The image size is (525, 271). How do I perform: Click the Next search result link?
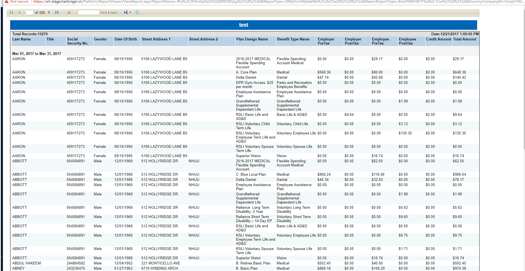pyautogui.click(x=114, y=13)
